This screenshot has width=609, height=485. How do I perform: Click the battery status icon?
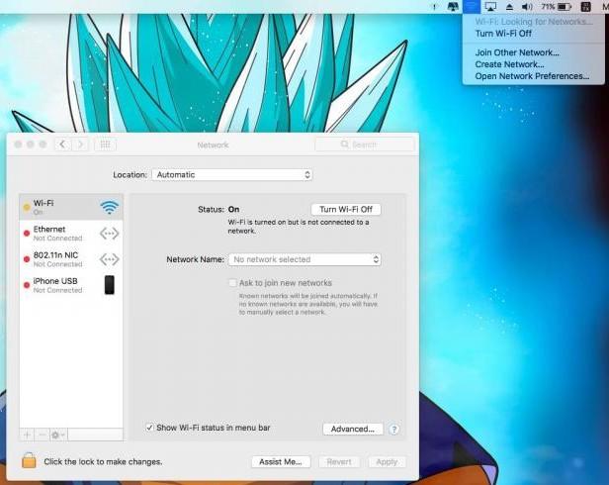coord(565,7)
